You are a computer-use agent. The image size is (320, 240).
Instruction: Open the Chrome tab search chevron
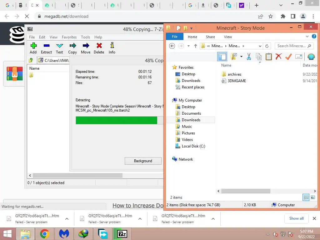click(281, 5)
